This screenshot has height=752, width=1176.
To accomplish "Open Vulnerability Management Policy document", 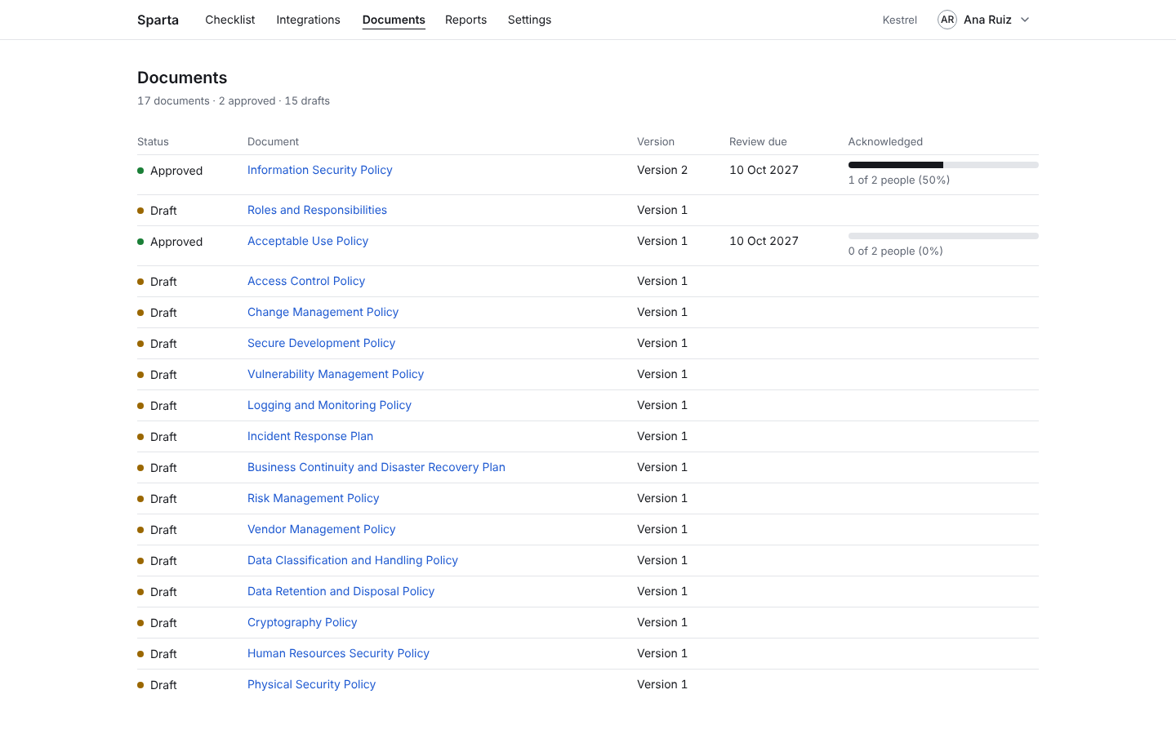I will [336, 374].
